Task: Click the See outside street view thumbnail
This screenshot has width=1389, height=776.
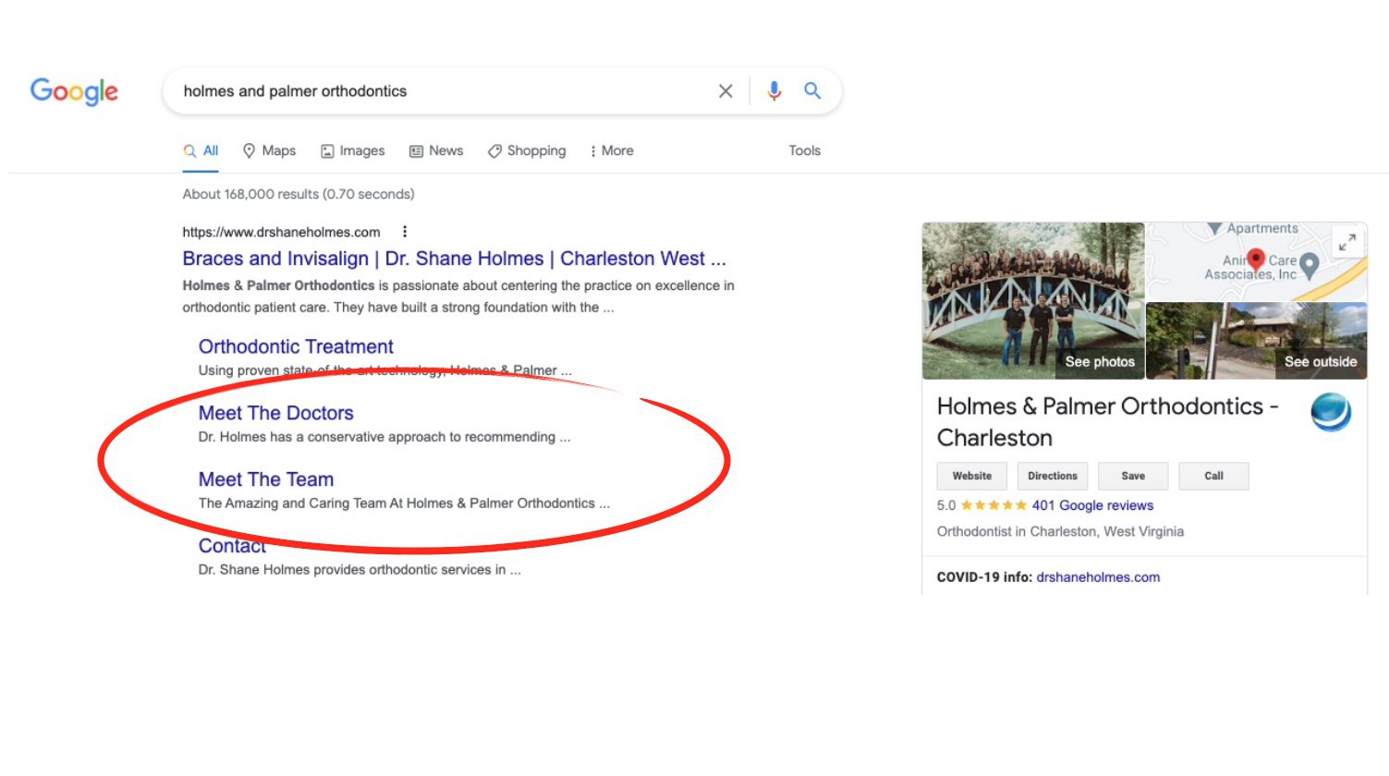Action: click(1257, 341)
